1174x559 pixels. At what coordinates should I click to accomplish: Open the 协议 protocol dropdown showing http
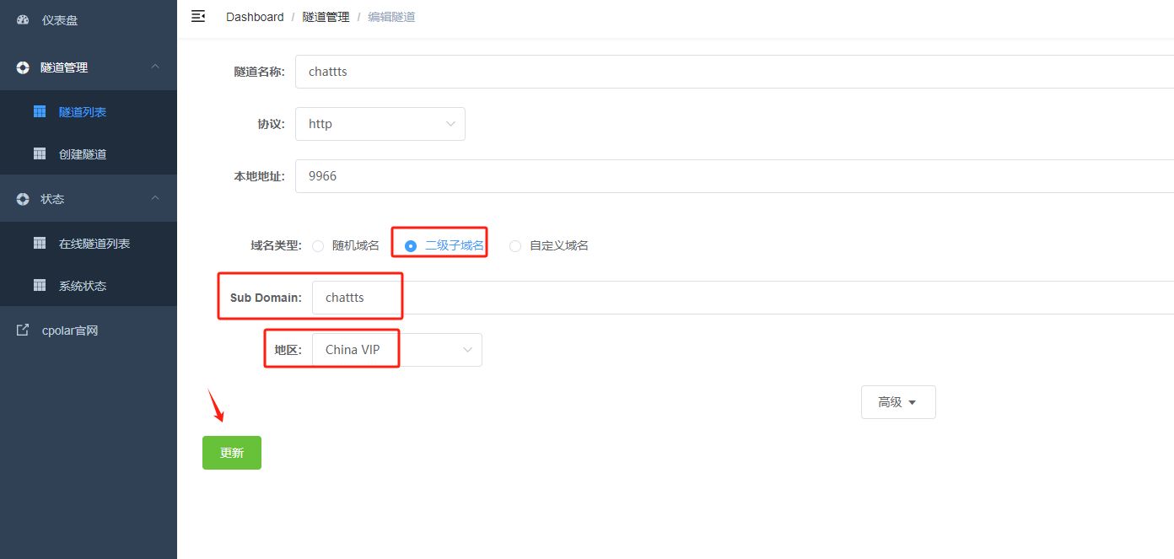tap(380, 123)
